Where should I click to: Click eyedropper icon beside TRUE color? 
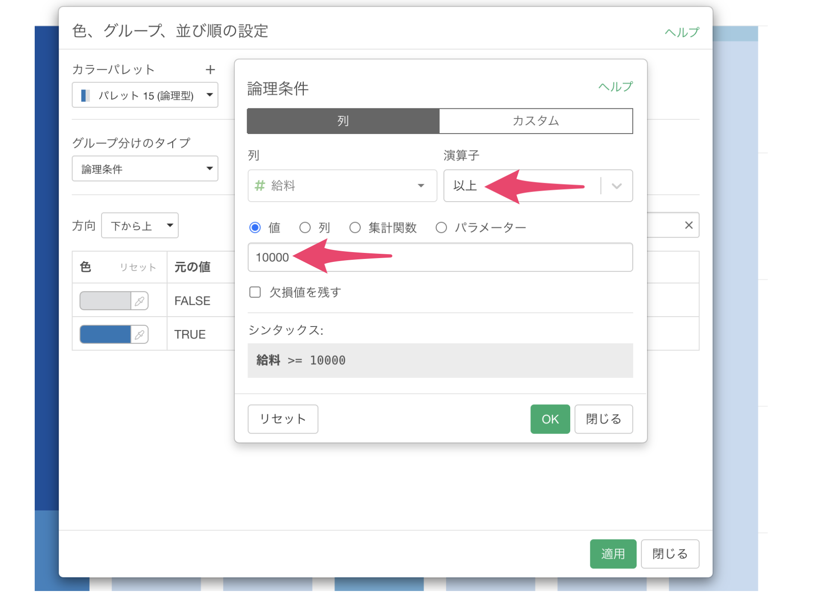point(140,334)
